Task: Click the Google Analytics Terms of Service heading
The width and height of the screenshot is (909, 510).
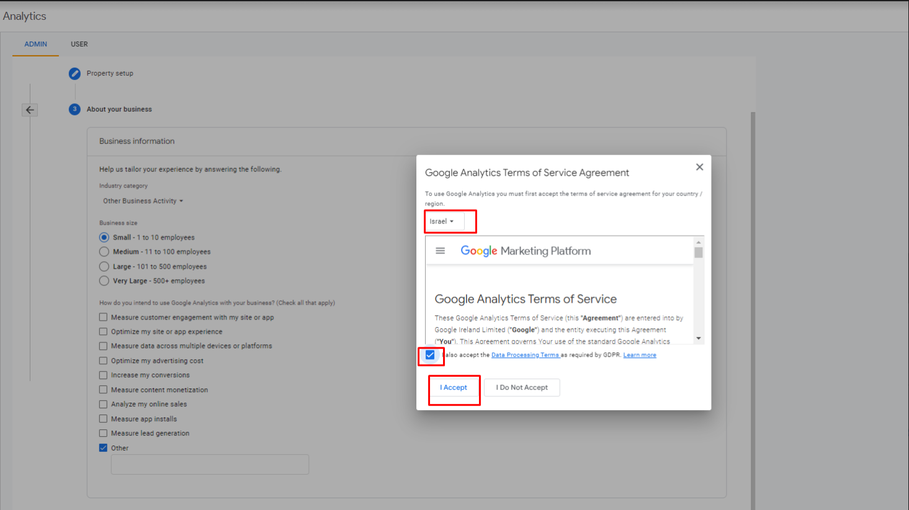Action: tap(526, 299)
